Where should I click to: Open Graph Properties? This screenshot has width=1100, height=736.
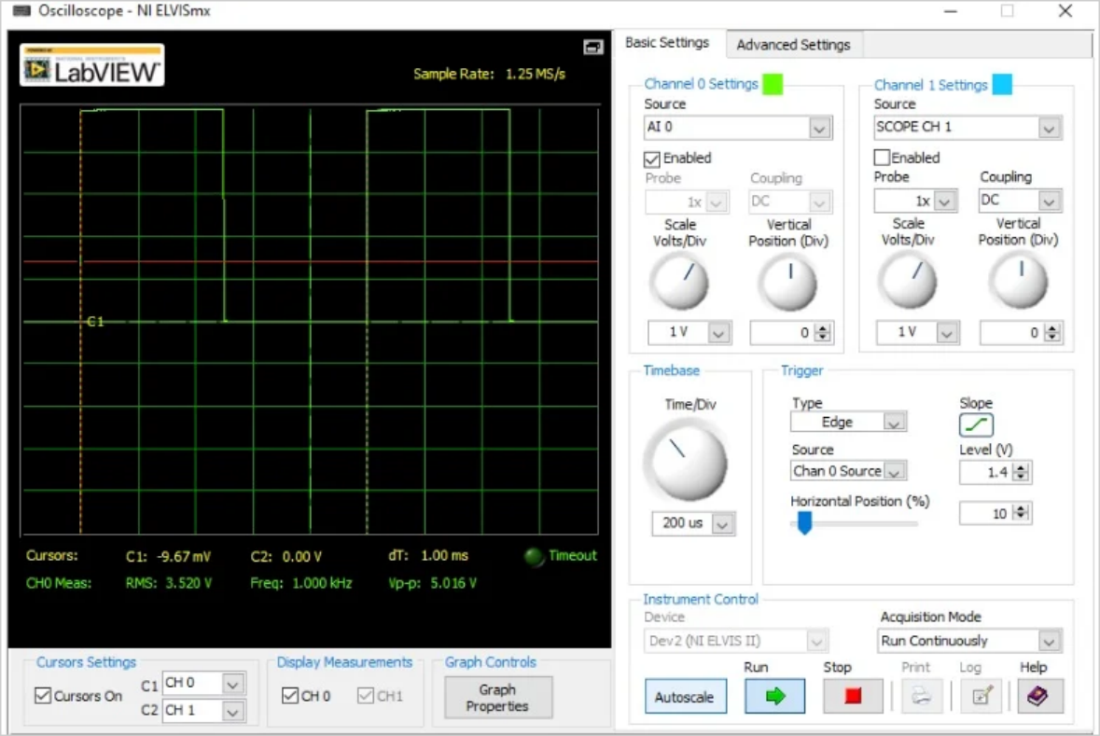pos(497,698)
